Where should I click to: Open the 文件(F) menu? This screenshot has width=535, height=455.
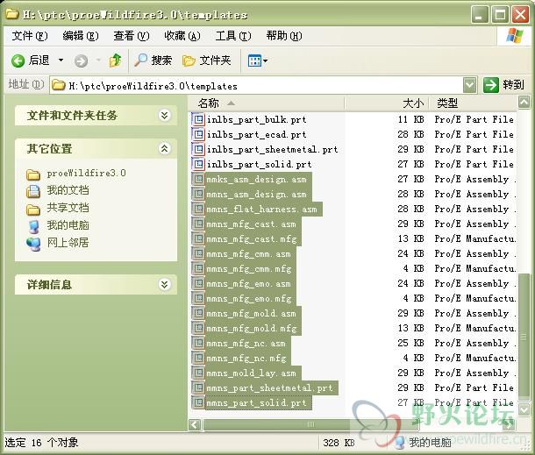30,36
